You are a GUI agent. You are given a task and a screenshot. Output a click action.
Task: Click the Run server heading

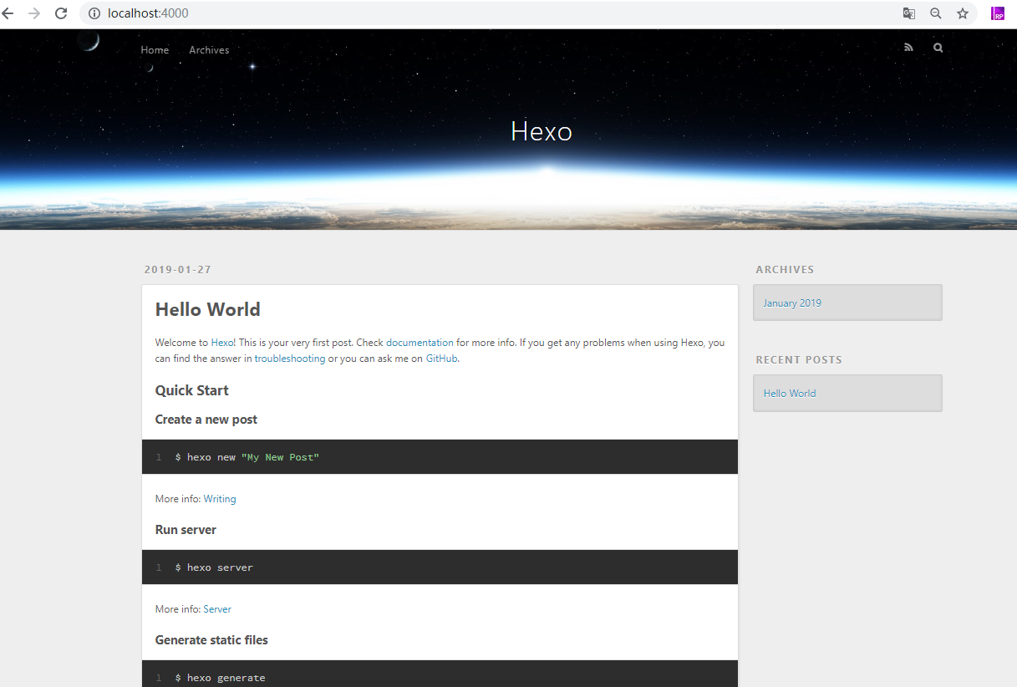[x=186, y=530]
